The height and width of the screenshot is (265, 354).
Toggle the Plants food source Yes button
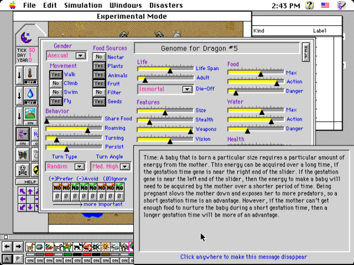tap(99, 66)
